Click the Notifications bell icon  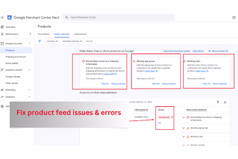coord(2,34)
